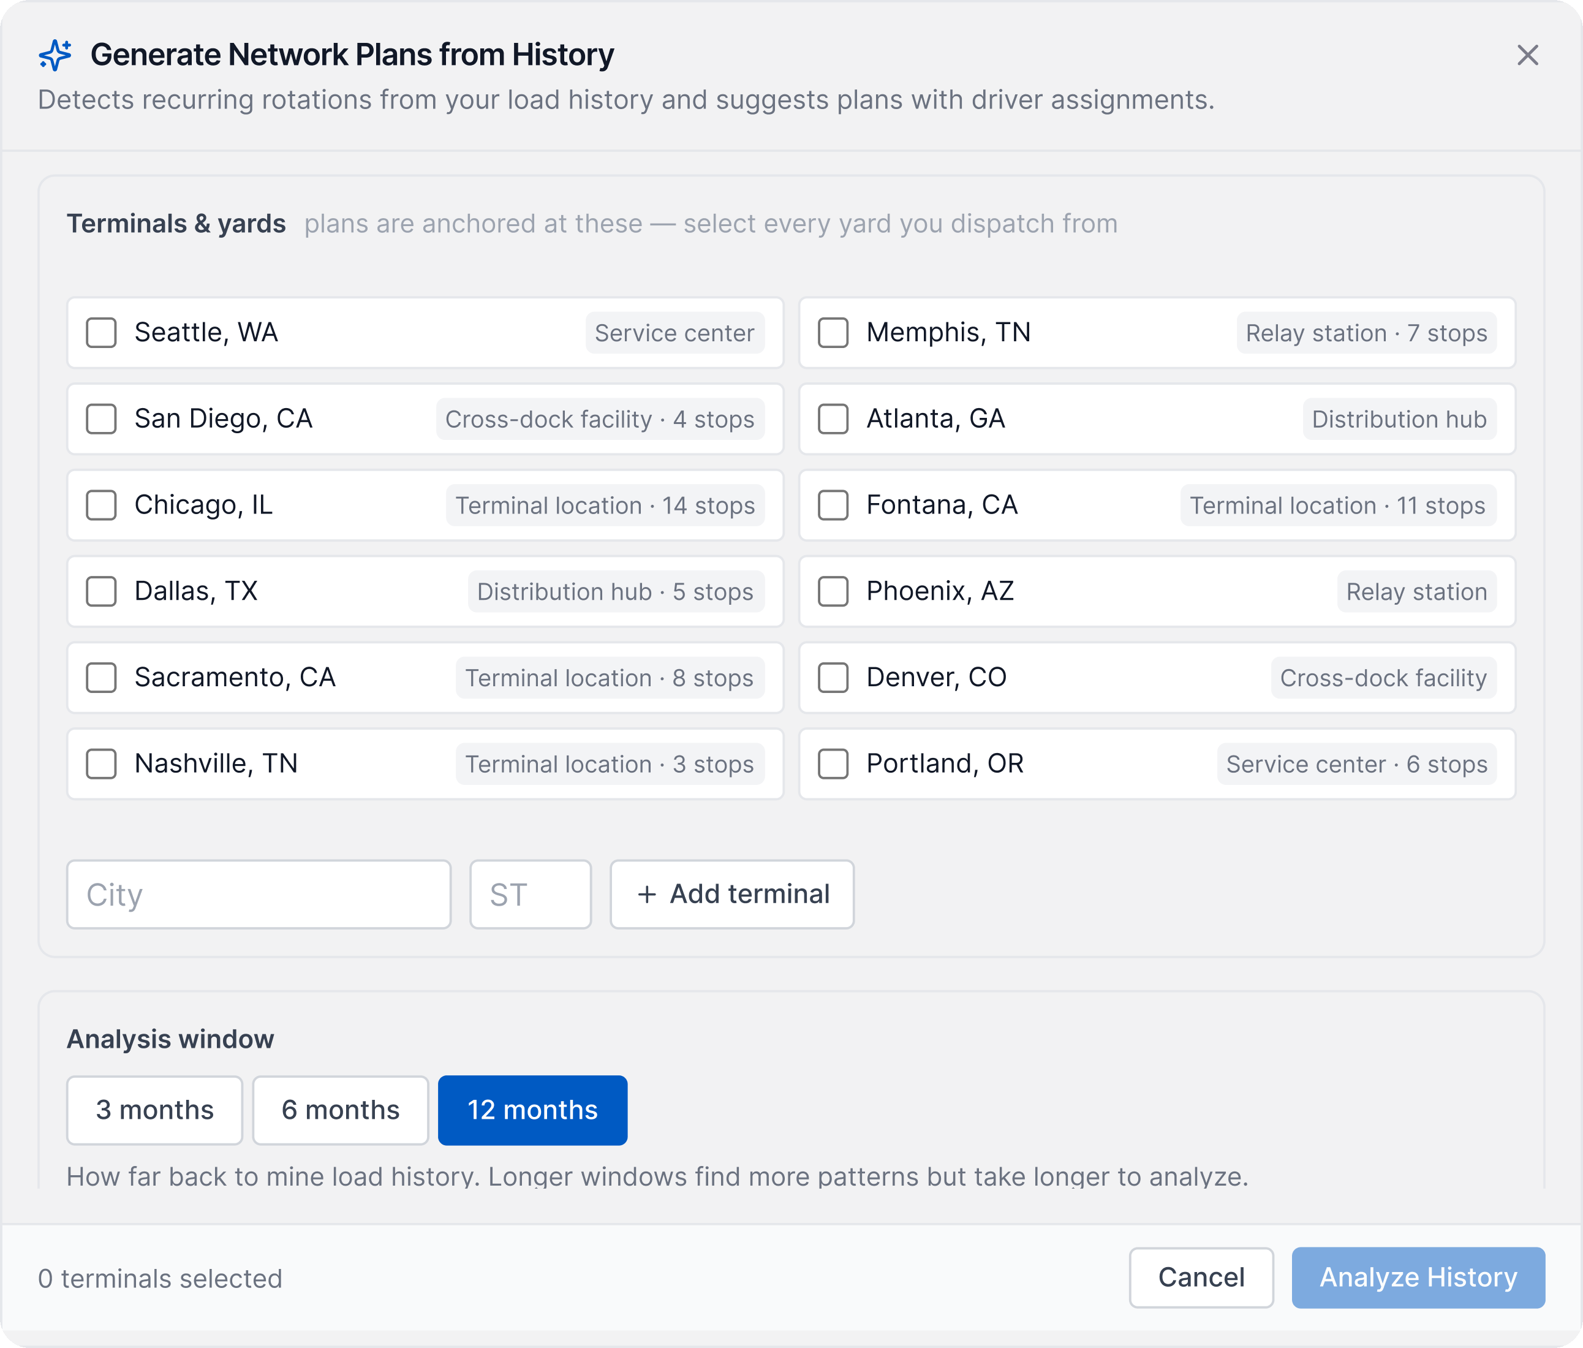Click the 'Terminal location · 11 stops' tag
This screenshot has width=1583, height=1348.
1338,505
